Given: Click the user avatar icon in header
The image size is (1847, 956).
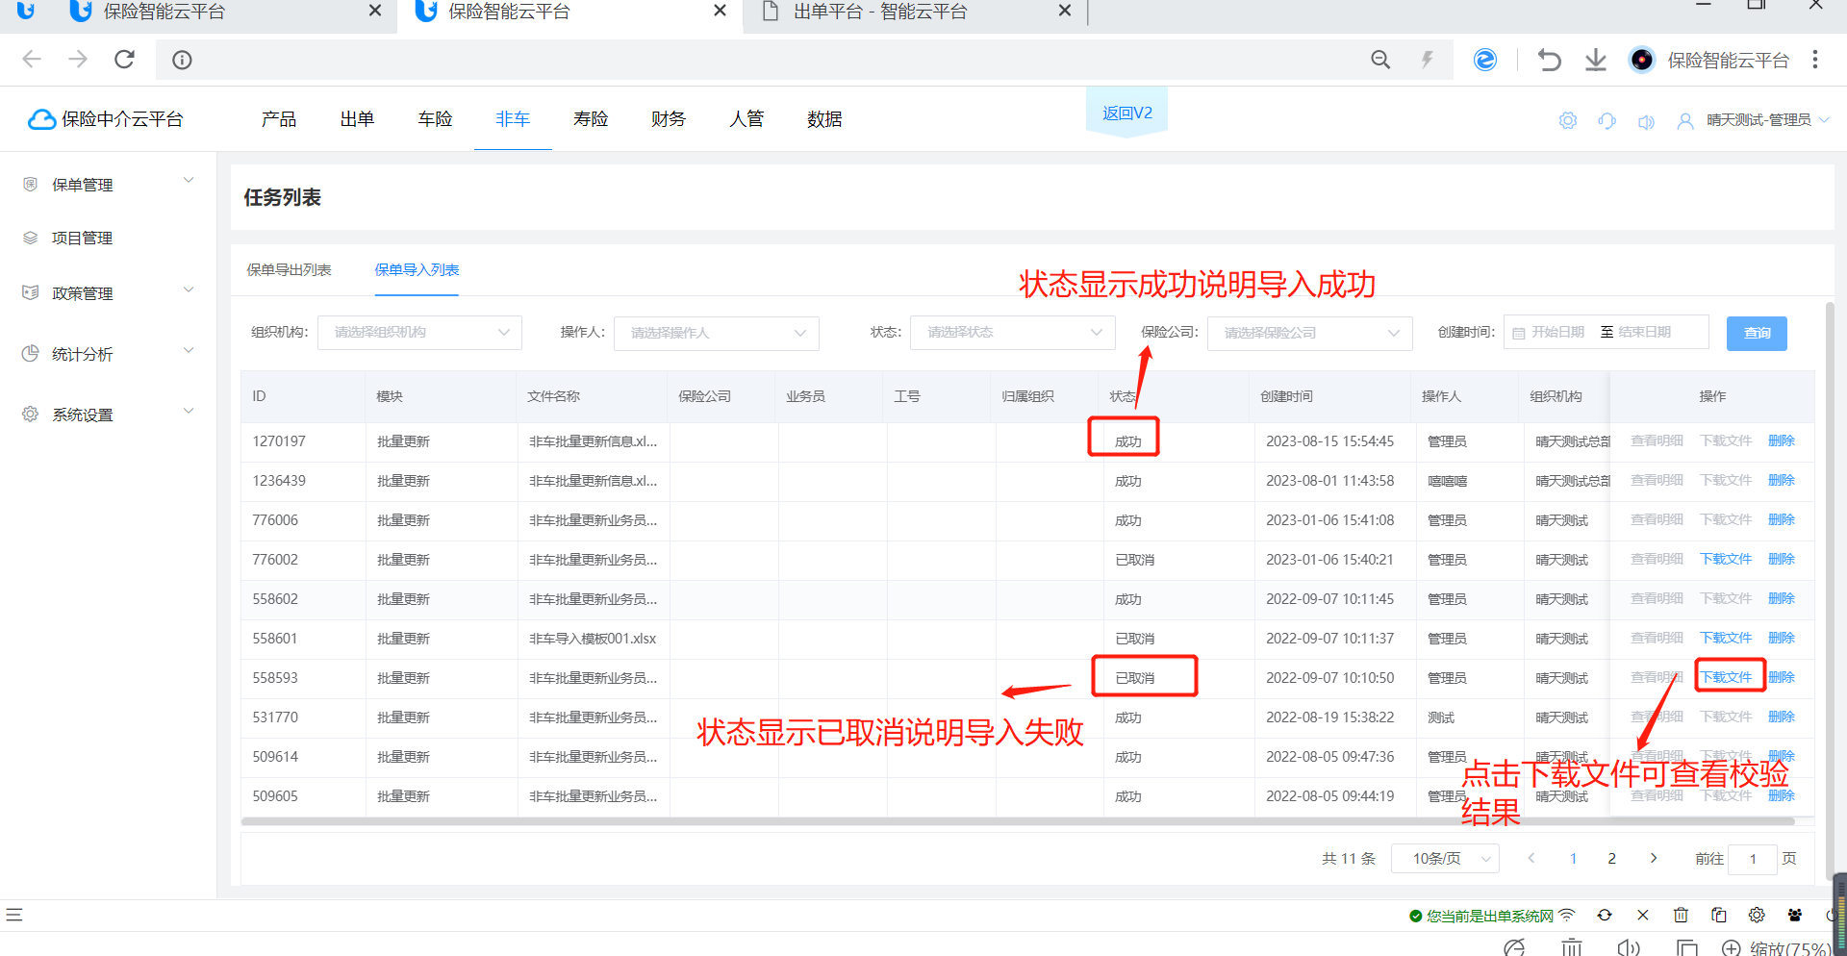Looking at the screenshot, I should [1685, 121].
